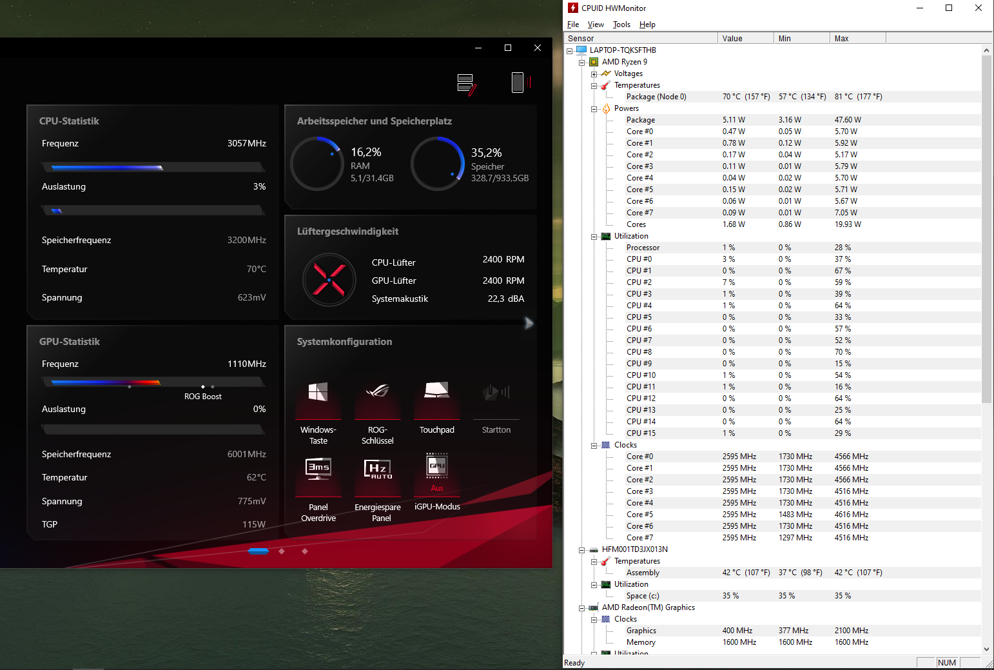Open the edit layout icon in Armoury Crate
The width and height of the screenshot is (994, 670).
[x=467, y=84]
